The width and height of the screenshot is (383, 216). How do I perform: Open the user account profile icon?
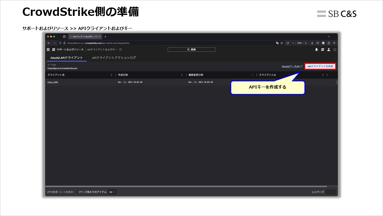[x=329, y=49]
